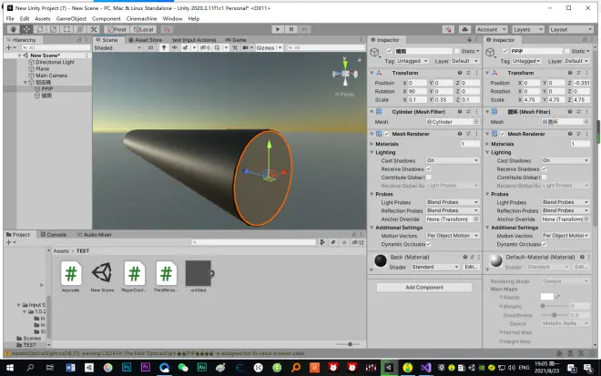Open the Layout dropdown
601x376 pixels.
571,29
